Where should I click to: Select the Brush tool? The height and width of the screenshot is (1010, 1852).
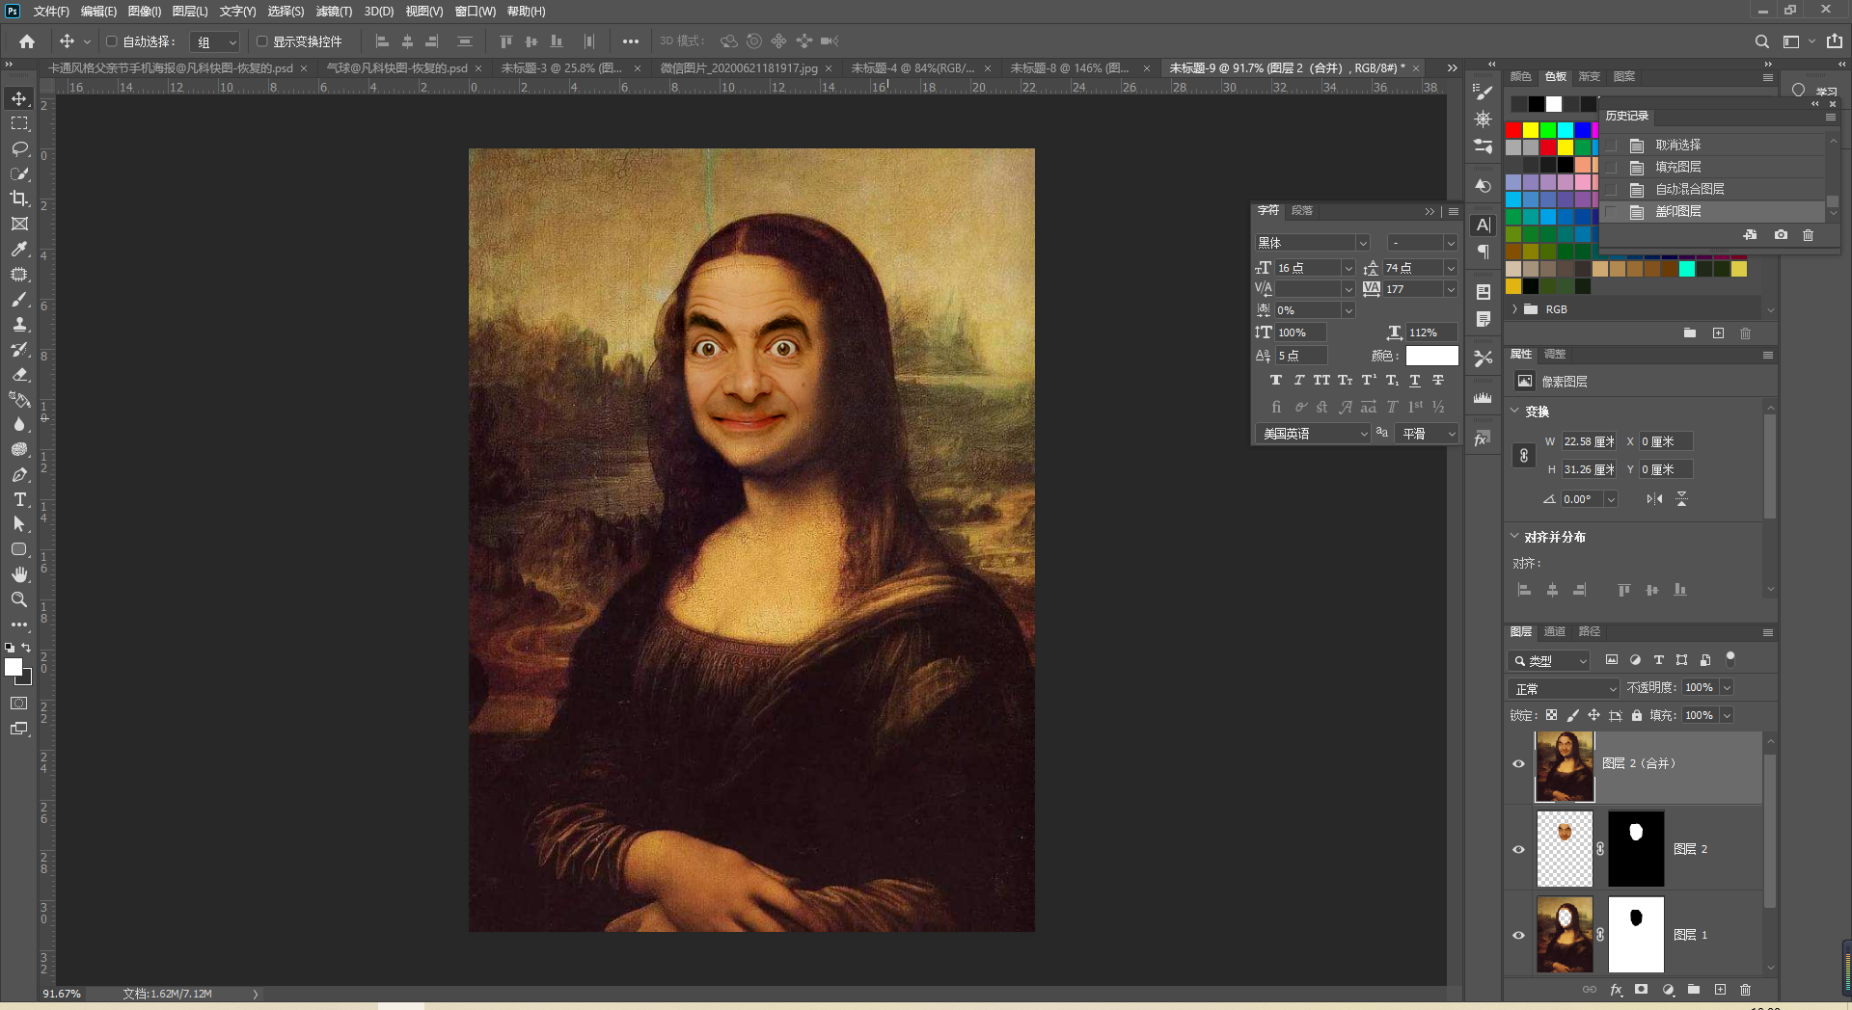[x=19, y=299]
